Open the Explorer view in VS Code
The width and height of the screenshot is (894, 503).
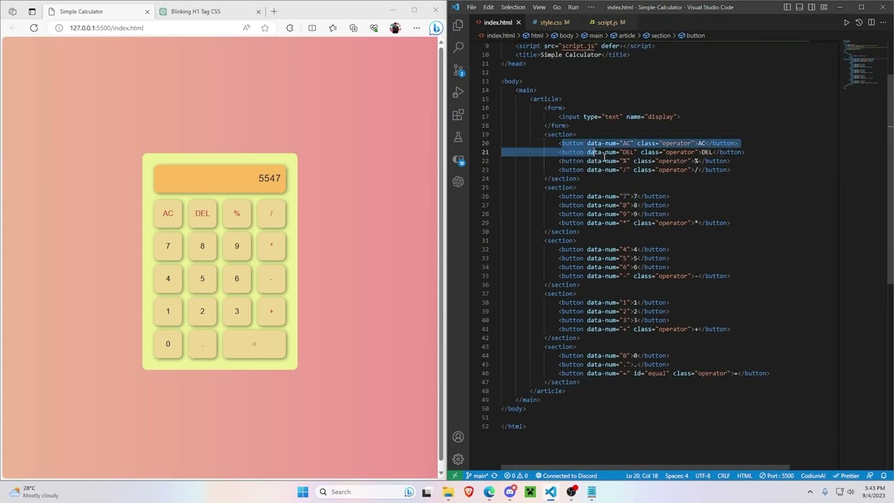point(458,25)
